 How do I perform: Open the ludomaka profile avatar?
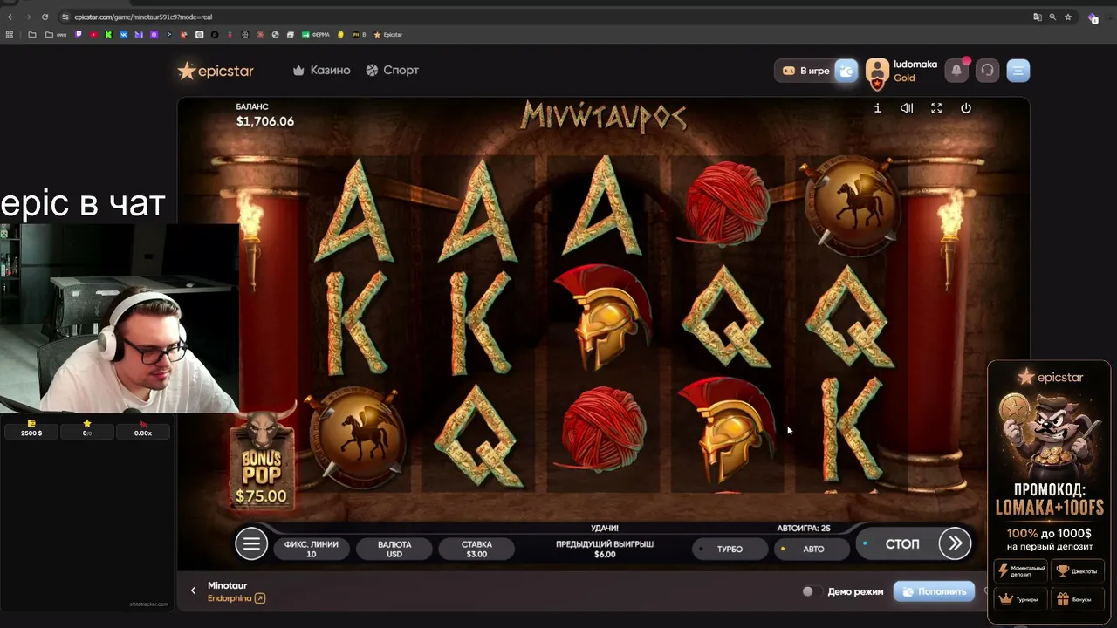click(877, 72)
